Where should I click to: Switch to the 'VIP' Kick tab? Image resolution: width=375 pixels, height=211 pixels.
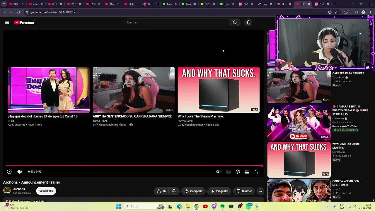pos(207,4)
